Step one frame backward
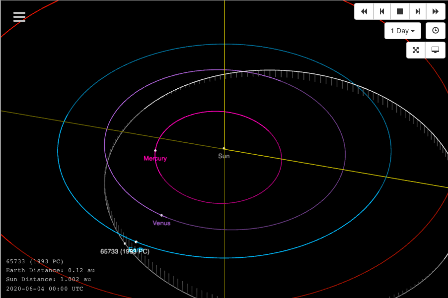Screen dimensions: 448x298 (x=382, y=11)
